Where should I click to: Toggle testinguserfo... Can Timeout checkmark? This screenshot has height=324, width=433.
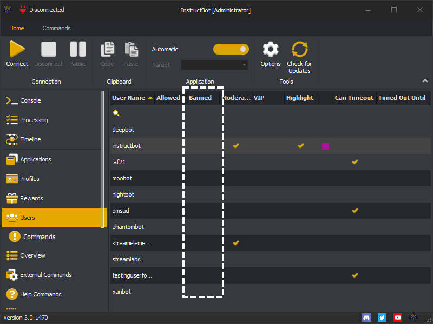(x=355, y=275)
